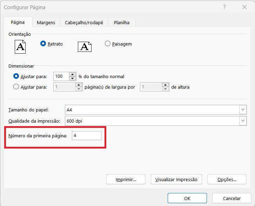The width and height of the screenshot is (255, 206).
Task: Go to the Planilha tab
Action: point(121,22)
